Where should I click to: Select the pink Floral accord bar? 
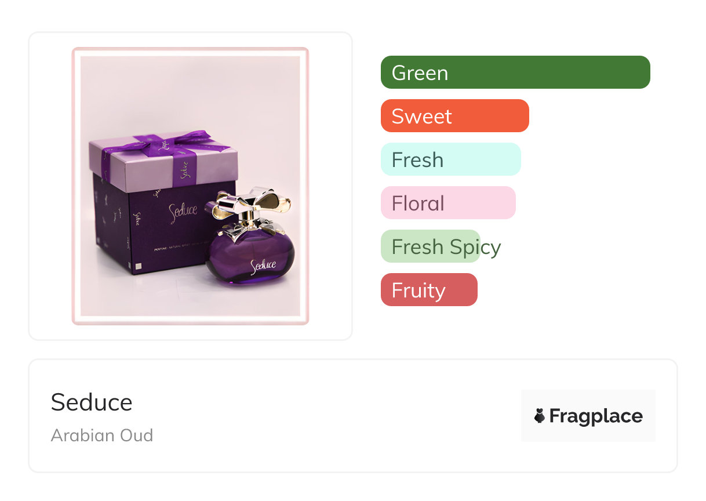(x=447, y=203)
